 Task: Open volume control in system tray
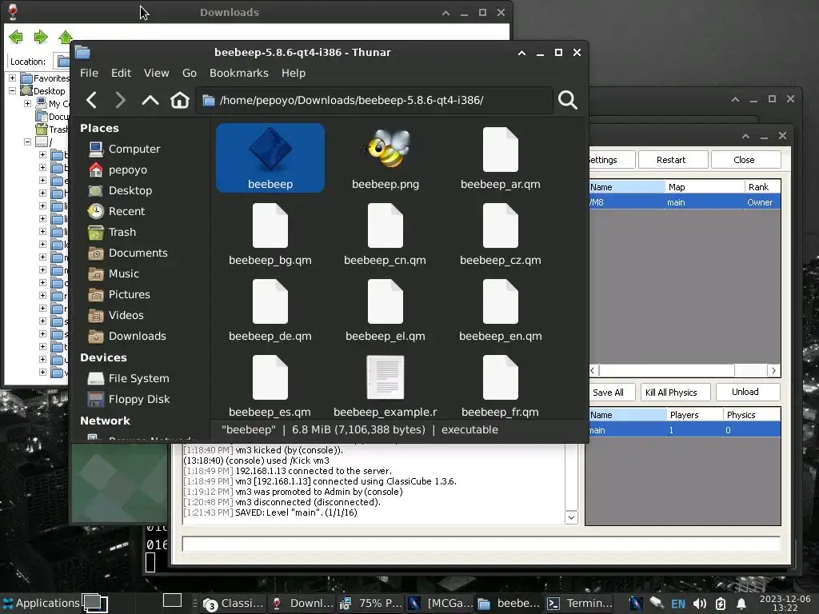(x=699, y=604)
